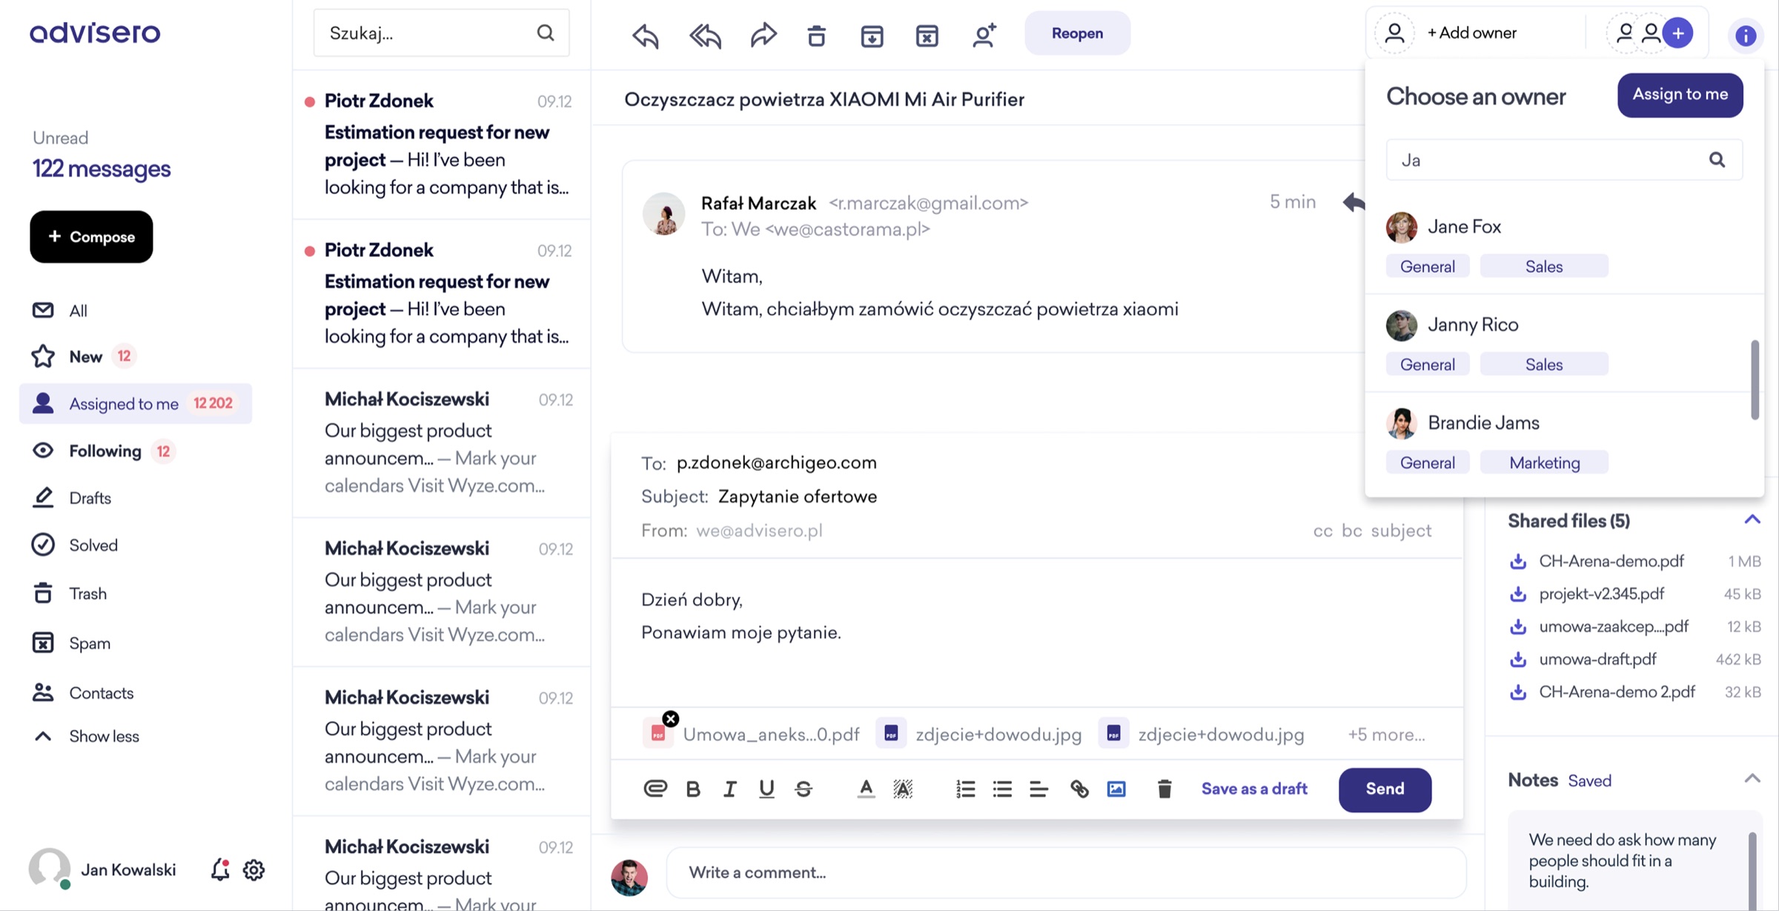Viewport: 1779px width, 911px height.
Task: Save the message as a draft
Action: point(1254,789)
